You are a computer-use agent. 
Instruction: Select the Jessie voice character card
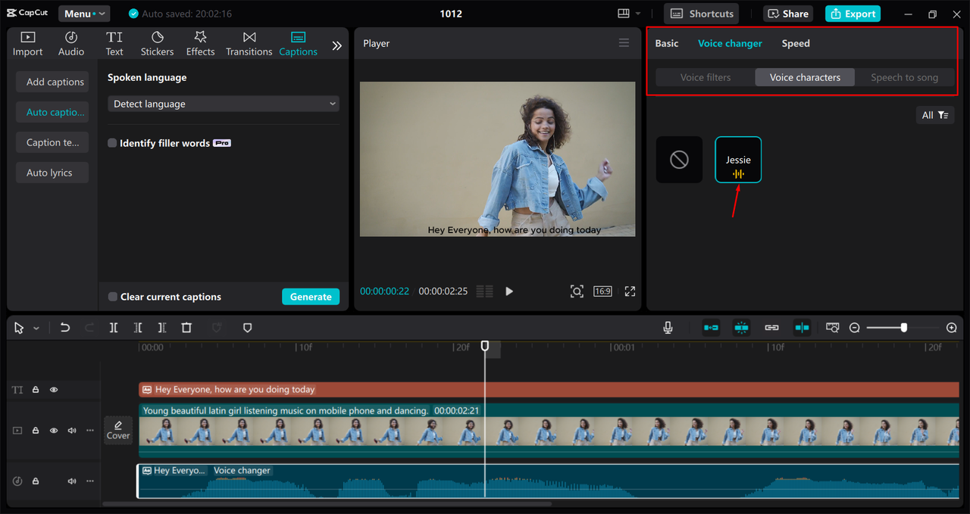click(738, 160)
